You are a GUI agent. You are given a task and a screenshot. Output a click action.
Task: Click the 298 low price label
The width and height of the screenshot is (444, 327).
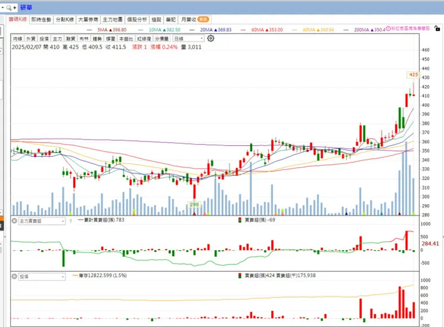(194, 205)
